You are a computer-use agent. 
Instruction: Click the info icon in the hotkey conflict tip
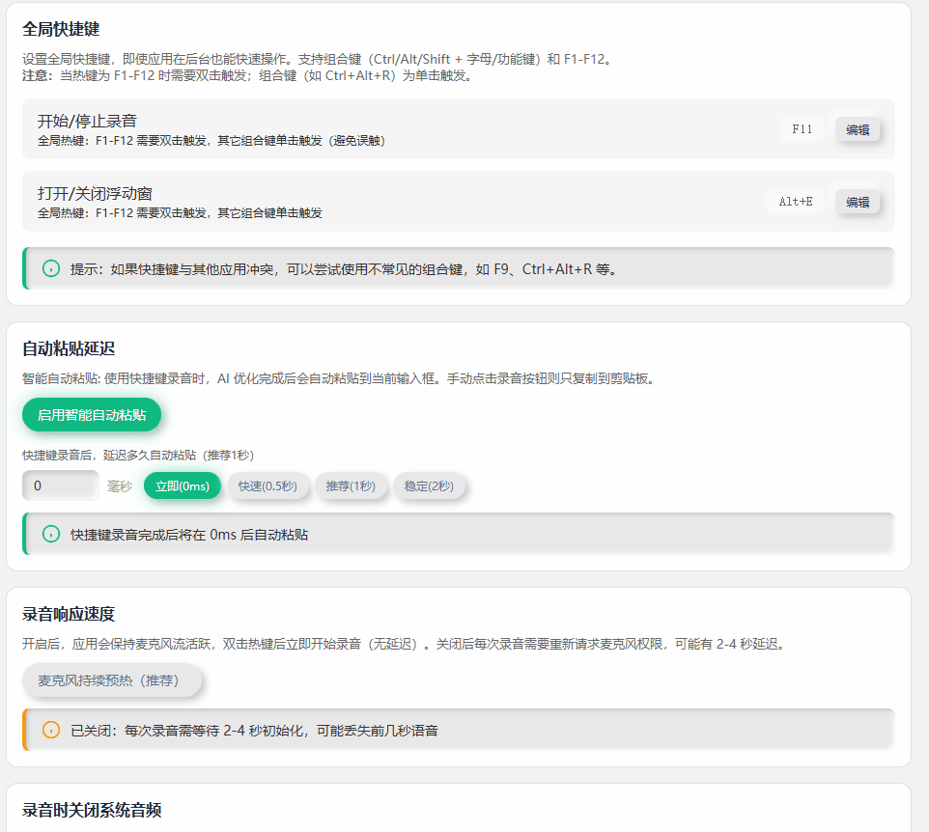50,268
